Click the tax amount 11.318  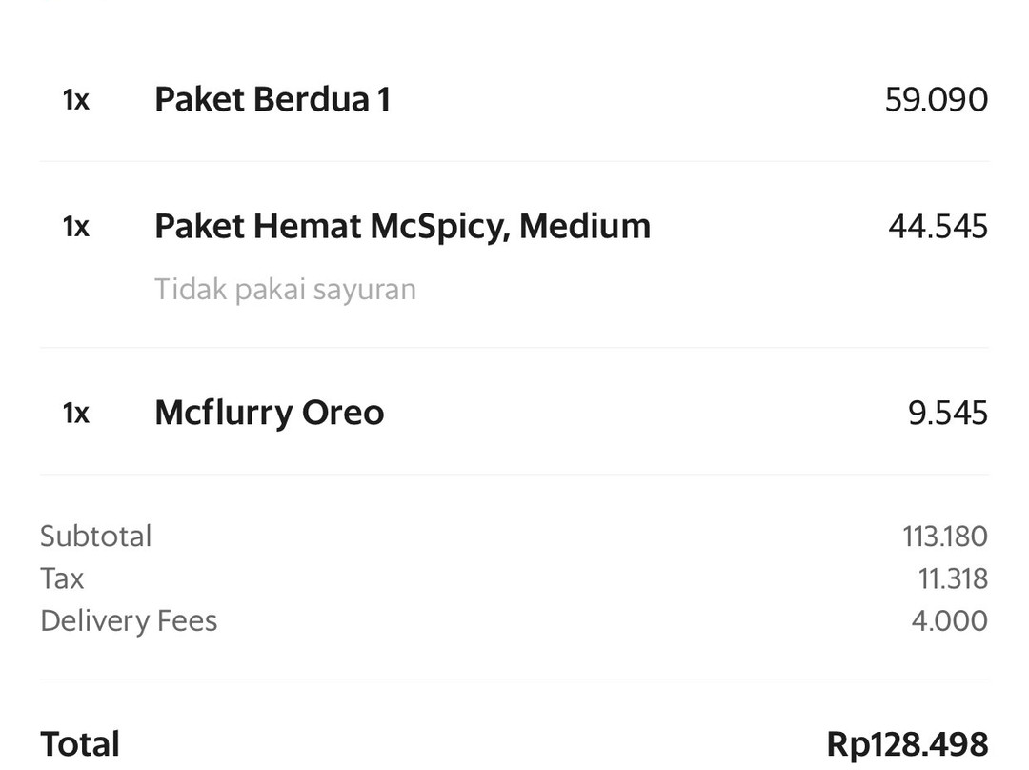[953, 579]
